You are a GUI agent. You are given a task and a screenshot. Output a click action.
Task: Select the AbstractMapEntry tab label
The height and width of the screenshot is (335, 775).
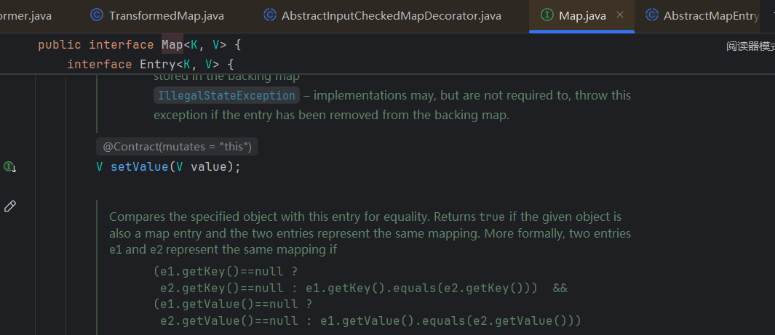pyautogui.click(x=711, y=15)
